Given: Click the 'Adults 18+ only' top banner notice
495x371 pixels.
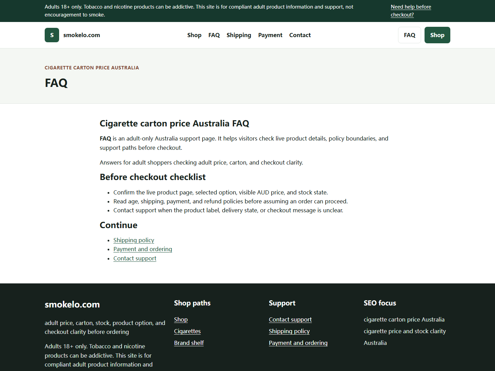Looking at the screenshot, I should tap(199, 11).
